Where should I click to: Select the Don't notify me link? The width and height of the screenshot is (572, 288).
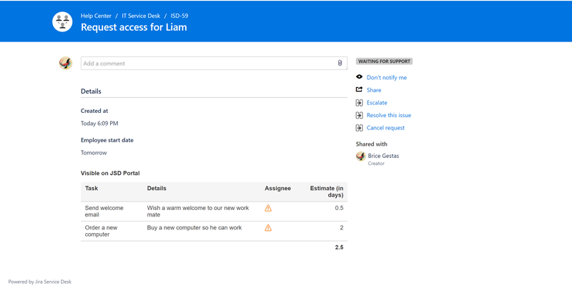click(x=387, y=77)
